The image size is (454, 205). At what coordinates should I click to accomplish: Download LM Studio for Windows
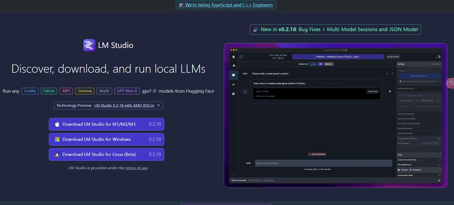tap(107, 139)
